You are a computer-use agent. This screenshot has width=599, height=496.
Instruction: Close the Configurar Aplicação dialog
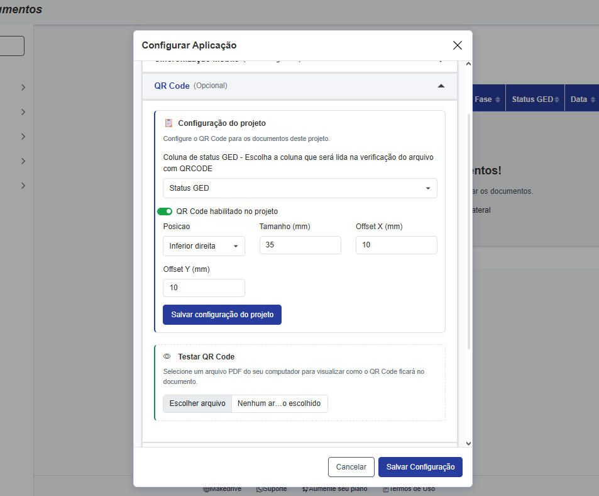pos(457,45)
